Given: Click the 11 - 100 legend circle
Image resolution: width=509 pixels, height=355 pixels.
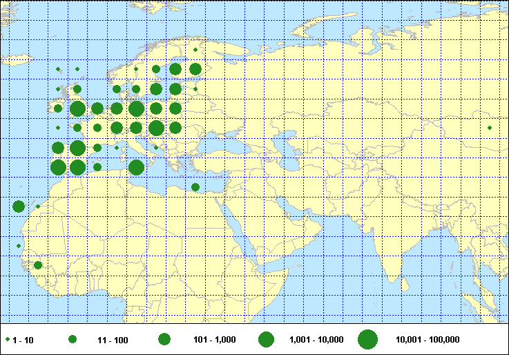Looking at the screenshot, I should click(x=72, y=340).
